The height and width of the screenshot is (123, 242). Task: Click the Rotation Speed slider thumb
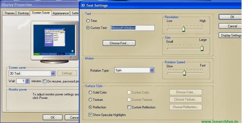[184, 73]
